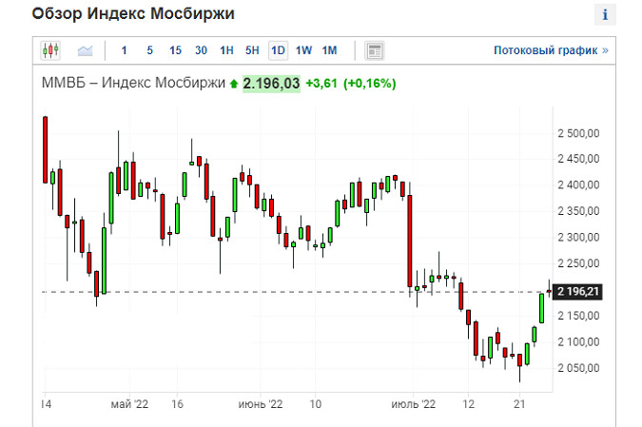Select the 5H interval

coord(252,50)
